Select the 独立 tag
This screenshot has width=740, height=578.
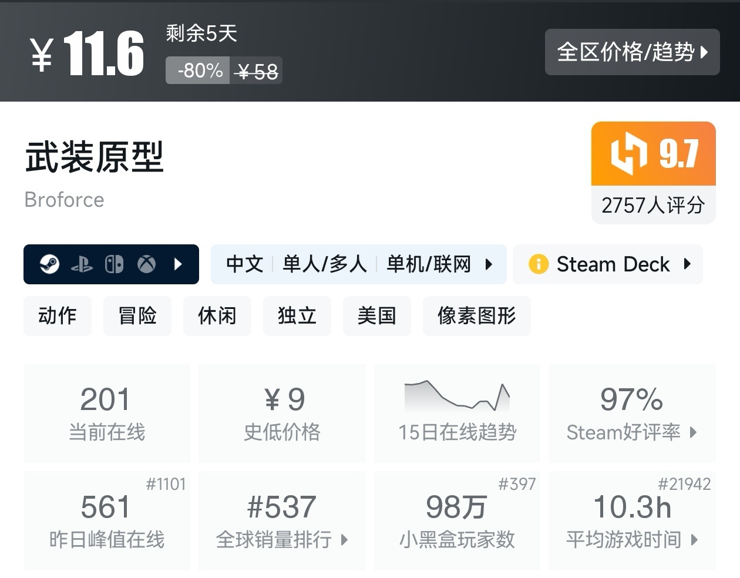[x=297, y=316]
